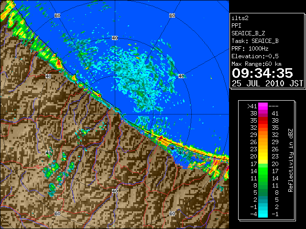Click the '-4' lowest legend value

(x=253, y=214)
